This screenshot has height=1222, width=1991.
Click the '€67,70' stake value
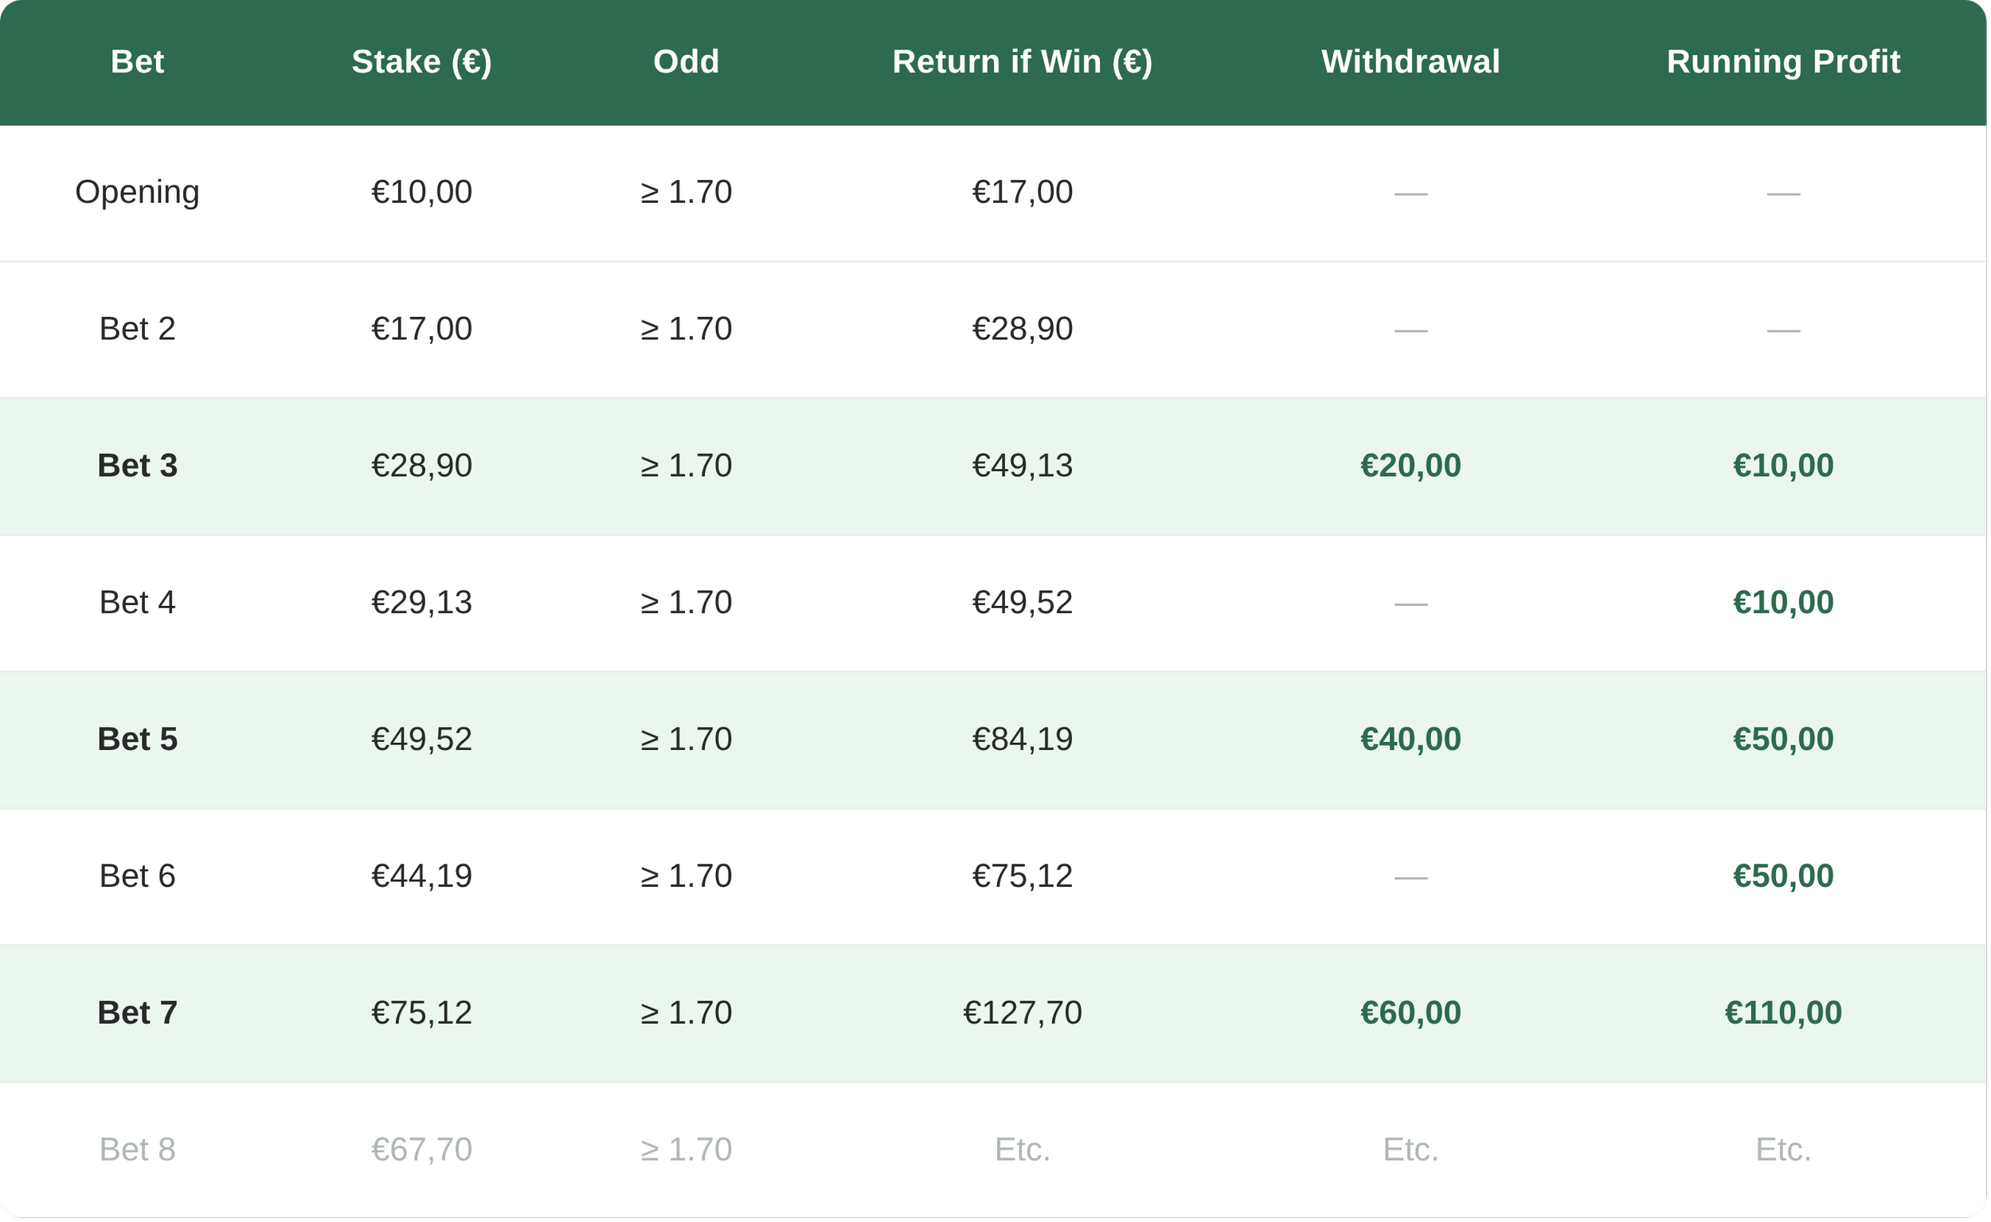[x=422, y=1150]
